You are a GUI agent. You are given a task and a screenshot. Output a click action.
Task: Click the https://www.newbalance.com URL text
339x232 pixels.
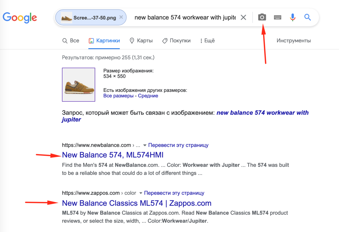point(97,145)
